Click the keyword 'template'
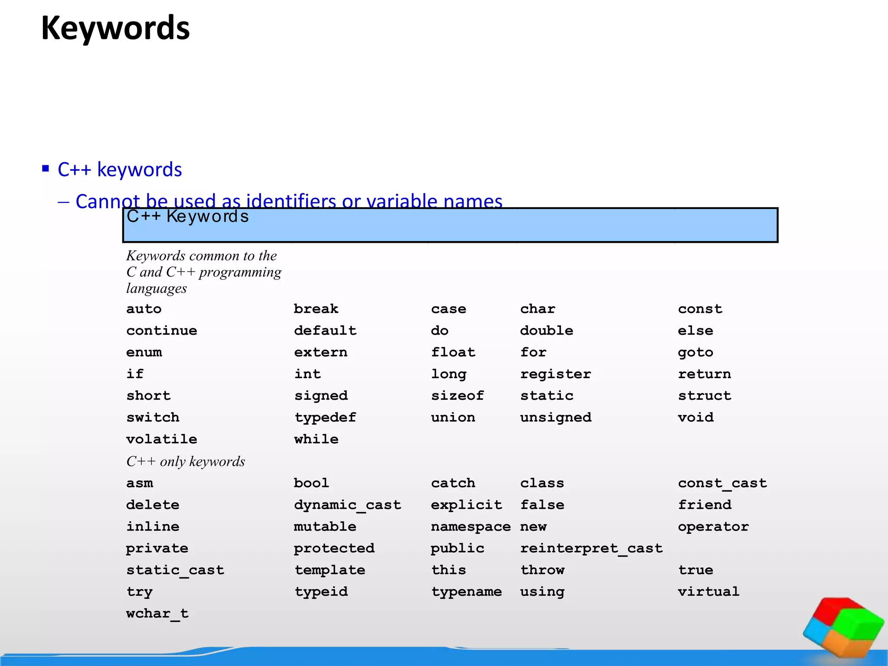 [x=330, y=571]
